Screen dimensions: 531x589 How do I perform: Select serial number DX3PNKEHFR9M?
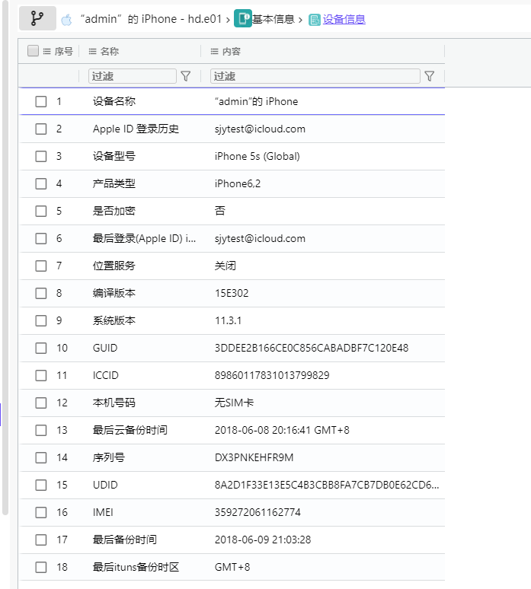254,457
